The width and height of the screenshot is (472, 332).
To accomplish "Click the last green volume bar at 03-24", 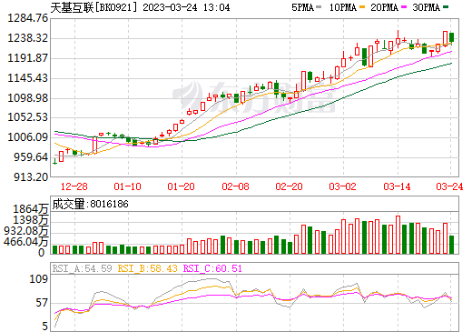I will 452,245.
